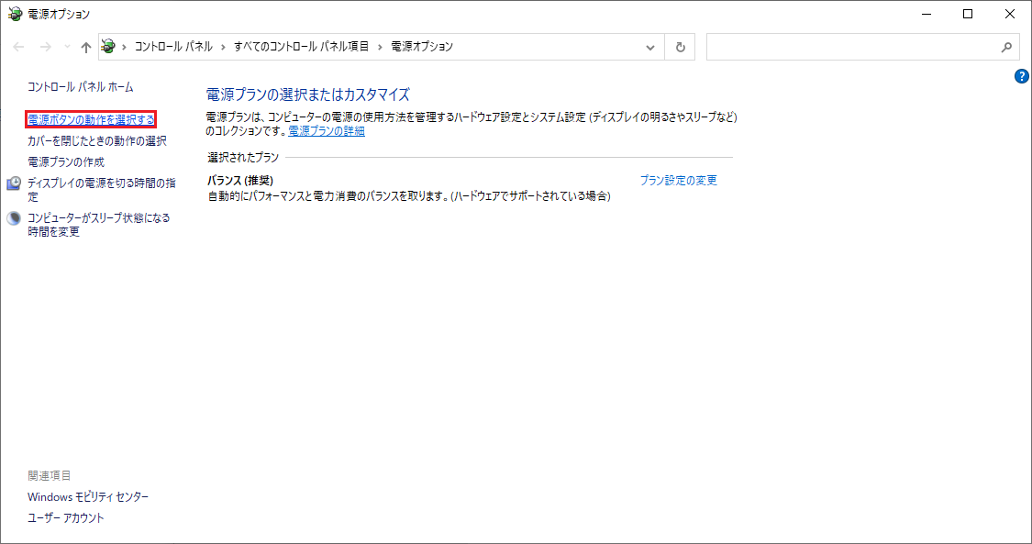This screenshot has height=544, width=1032.
Task: Select すべてのコントロール パネル項目 in the breadcrumb
Action: tap(301, 46)
